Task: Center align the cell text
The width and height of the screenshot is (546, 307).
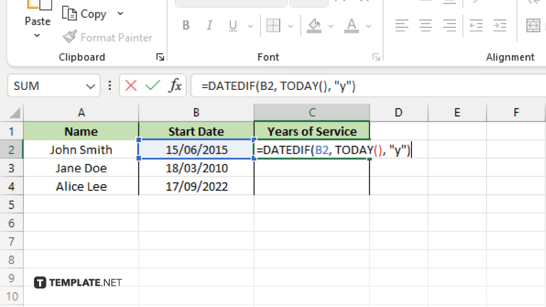Action: point(426,25)
